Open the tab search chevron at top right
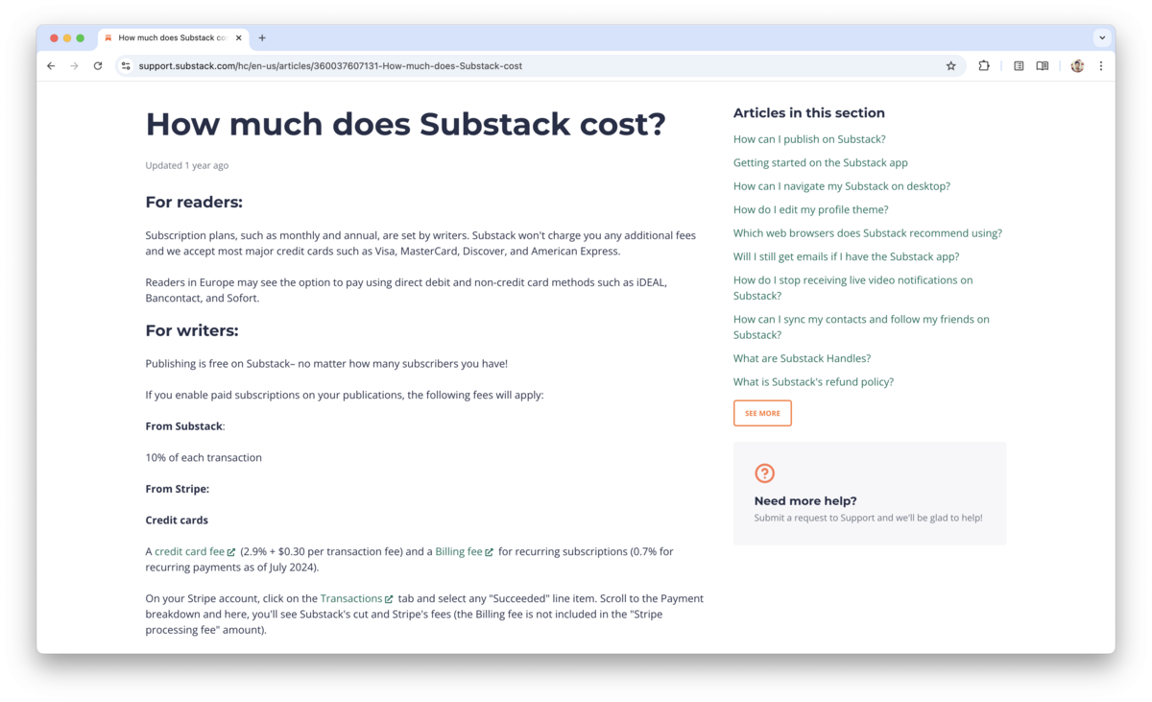1152x702 pixels. [1102, 37]
